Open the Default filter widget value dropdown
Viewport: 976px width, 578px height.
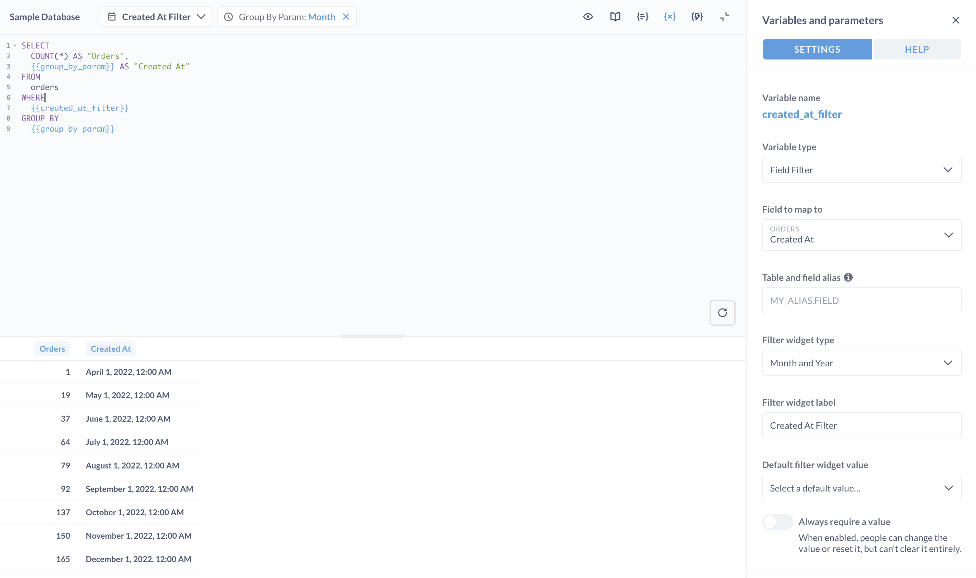pyautogui.click(x=861, y=488)
